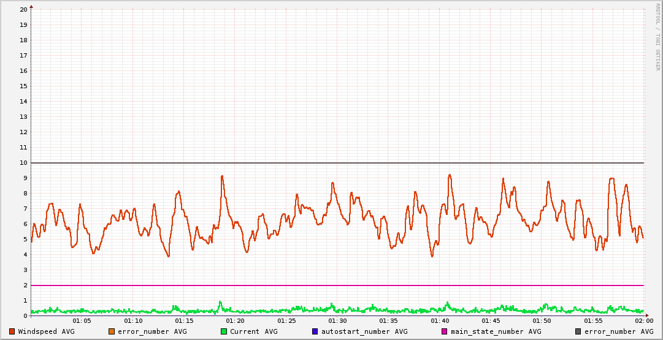Click the red arrow atop the y-axis
This screenshot has height=340, width=663.
click(x=31, y=6)
